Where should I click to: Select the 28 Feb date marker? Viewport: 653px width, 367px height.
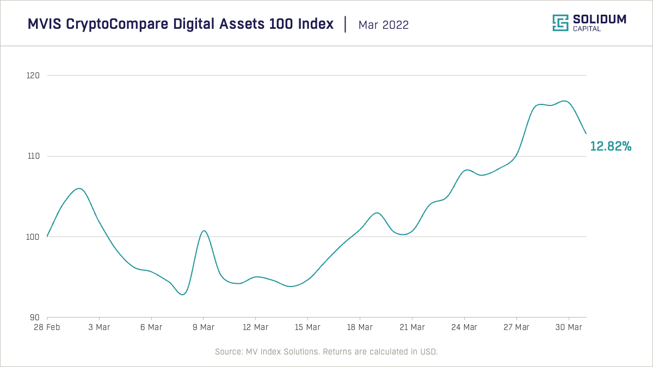47,327
